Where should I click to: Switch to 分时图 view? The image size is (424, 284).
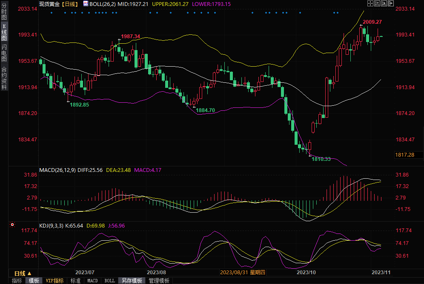pyautogui.click(x=4, y=12)
